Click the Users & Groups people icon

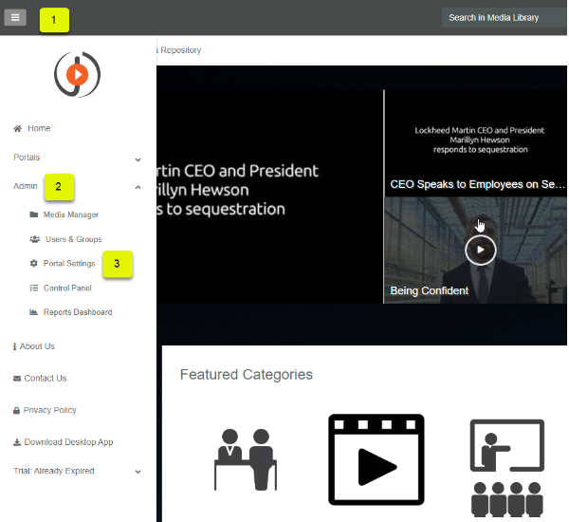coord(35,239)
